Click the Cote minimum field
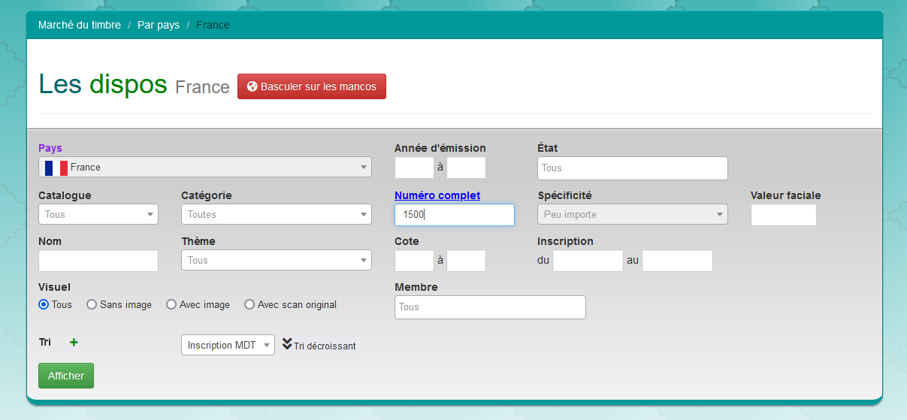Image resolution: width=907 pixels, height=420 pixels. 414,261
